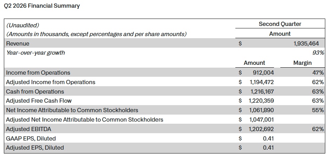Click the 1,216,167 cash amount

pos(262,91)
